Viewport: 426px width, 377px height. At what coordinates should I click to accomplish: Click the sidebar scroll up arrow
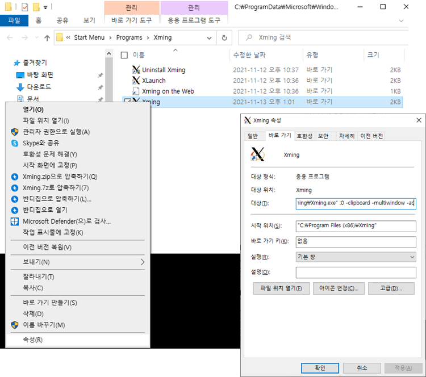click(109, 53)
